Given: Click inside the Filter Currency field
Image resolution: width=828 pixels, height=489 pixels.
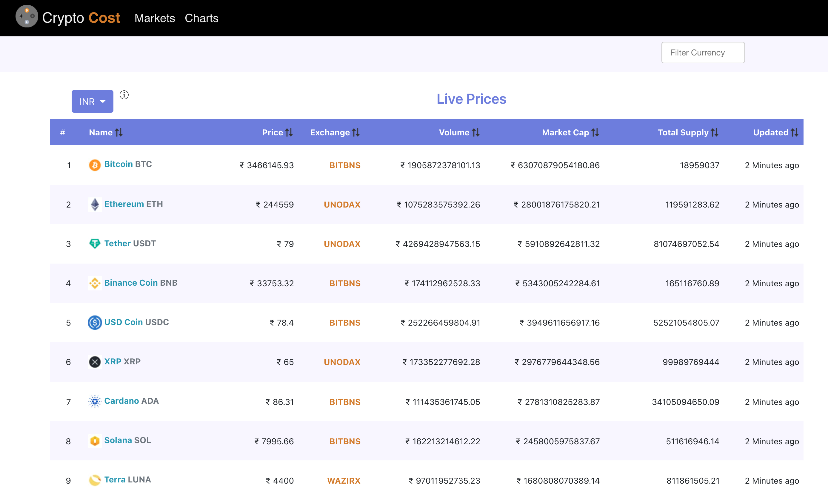Looking at the screenshot, I should pos(703,52).
